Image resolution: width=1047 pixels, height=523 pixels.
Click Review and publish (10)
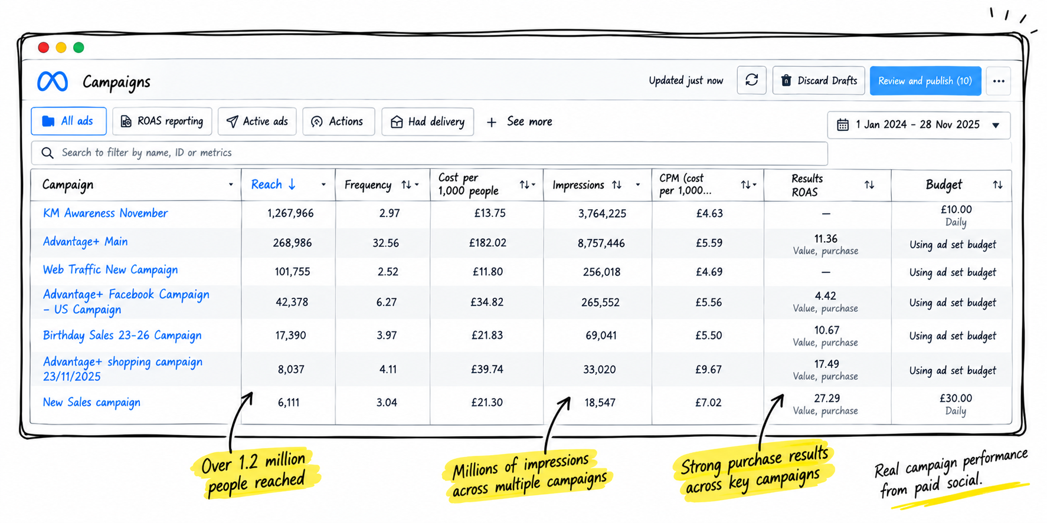pyautogui.click(x=925, y=81)
